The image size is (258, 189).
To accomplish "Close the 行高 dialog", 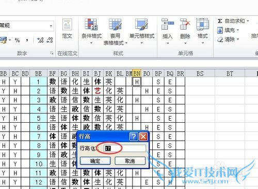I will click(143, 137).
